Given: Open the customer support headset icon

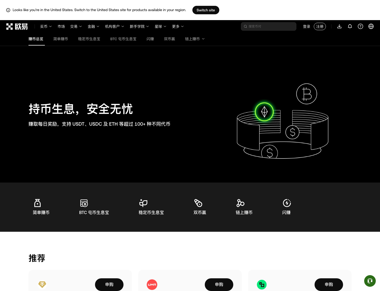Looking at the screenshot, I should tap(370, 281).
